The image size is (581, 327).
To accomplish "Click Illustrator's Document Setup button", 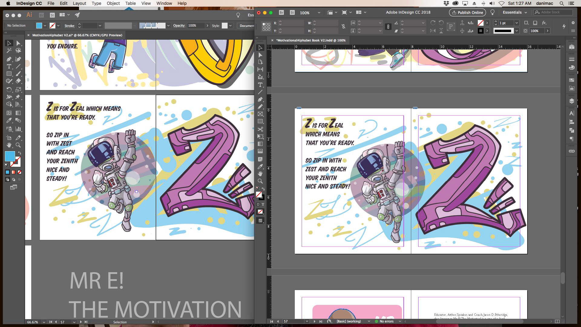I will [x=246, y=26].
